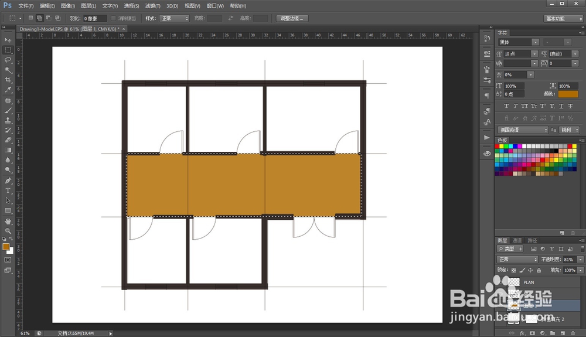The width and height of the screenshot is (586, 337).
Task: Open the 图像(I) menu
Action: (67, 6)
